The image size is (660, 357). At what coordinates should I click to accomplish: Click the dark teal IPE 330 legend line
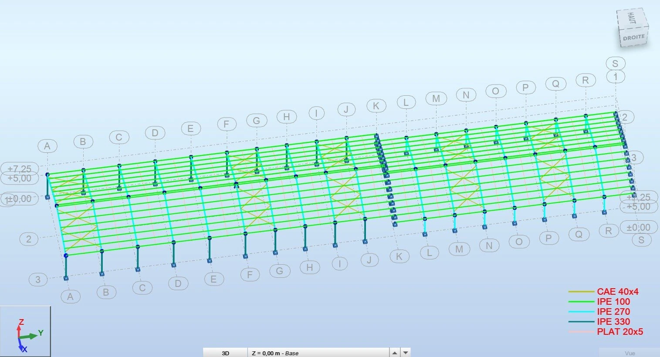coord(581,322)
